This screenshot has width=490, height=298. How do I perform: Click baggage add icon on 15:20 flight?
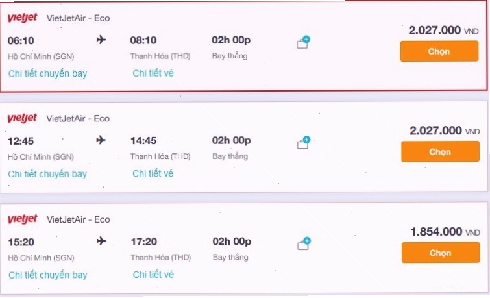pos(304,243)
